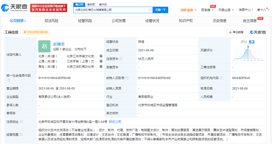The width and height of the screenshot is (272, 144).
Task: Show help for 注册地址 field
Action: tap(21, 122)
